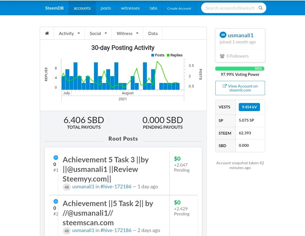Click the VESTS row label
This screenshot has height=236, width=305.
pos(224,107)
